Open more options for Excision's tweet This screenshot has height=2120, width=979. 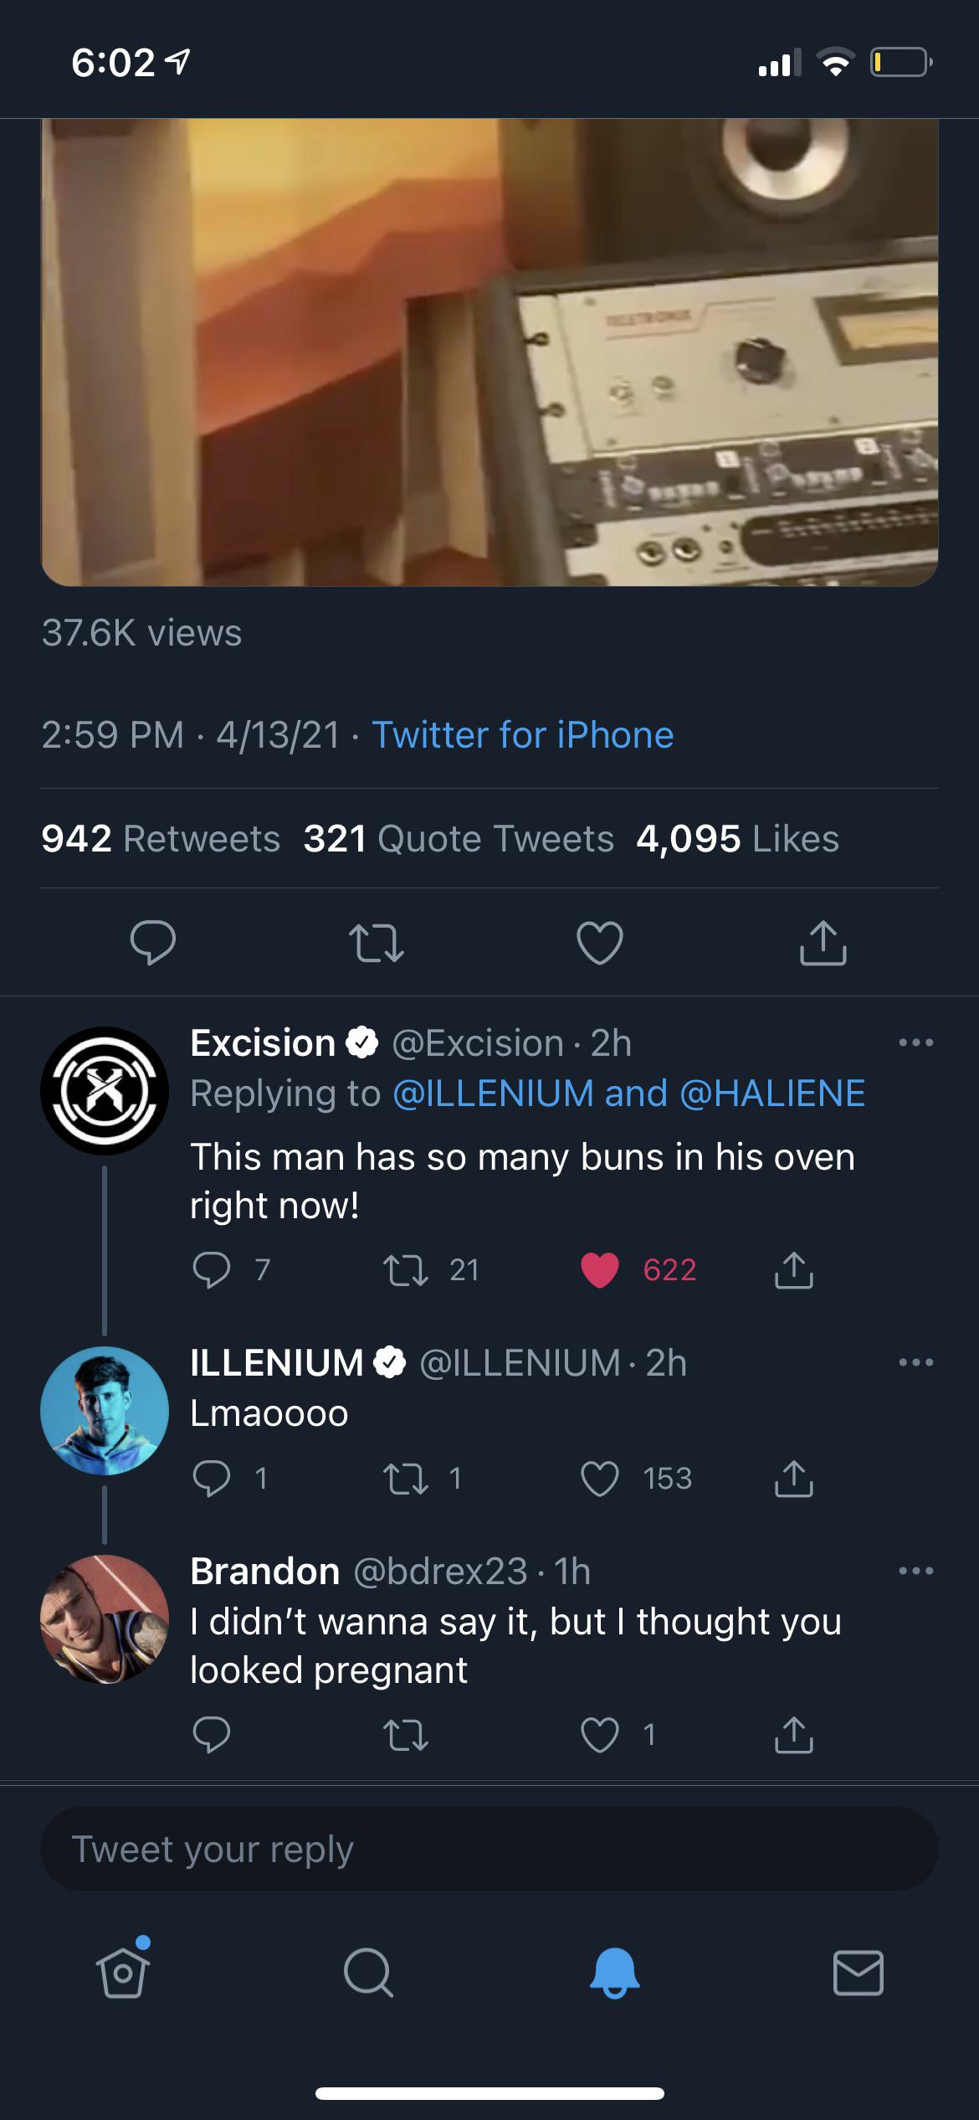click(x=915, y=1043)
